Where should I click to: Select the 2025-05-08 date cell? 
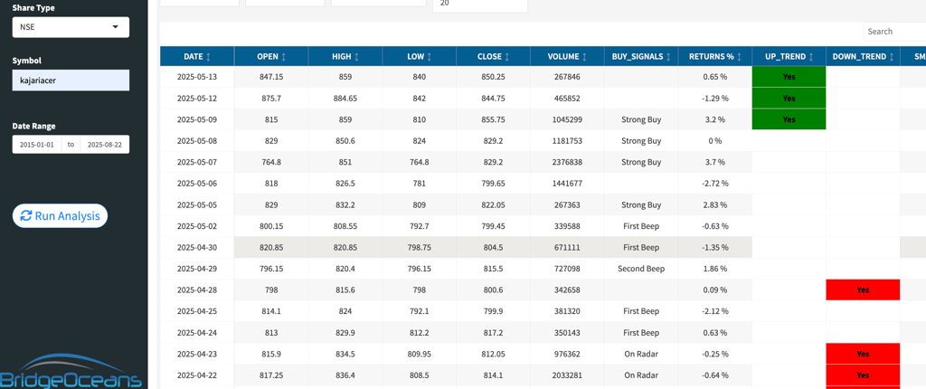197,141
